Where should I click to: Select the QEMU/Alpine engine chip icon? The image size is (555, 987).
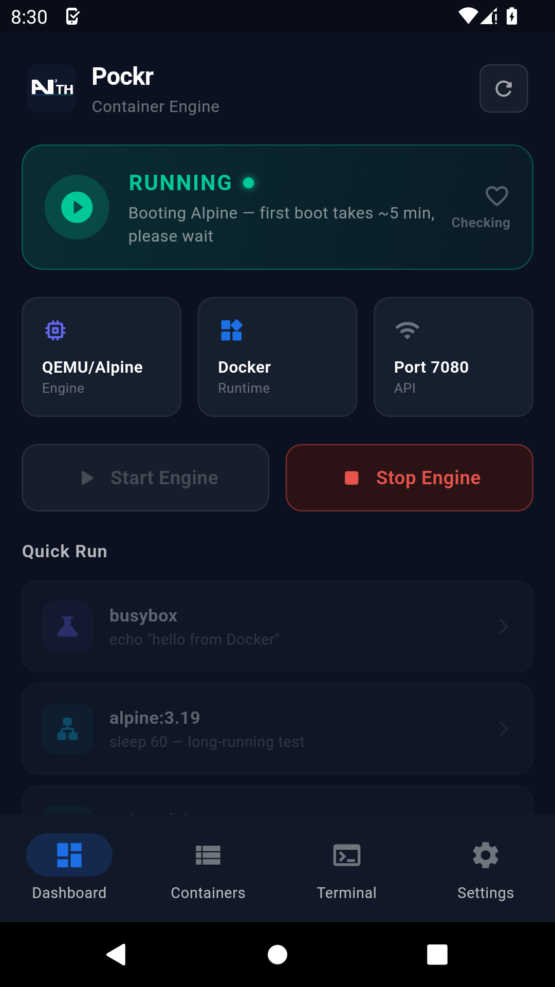pyautogui.click(x=56, y=331)
